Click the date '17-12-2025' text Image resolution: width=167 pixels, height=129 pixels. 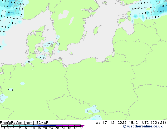115,123
